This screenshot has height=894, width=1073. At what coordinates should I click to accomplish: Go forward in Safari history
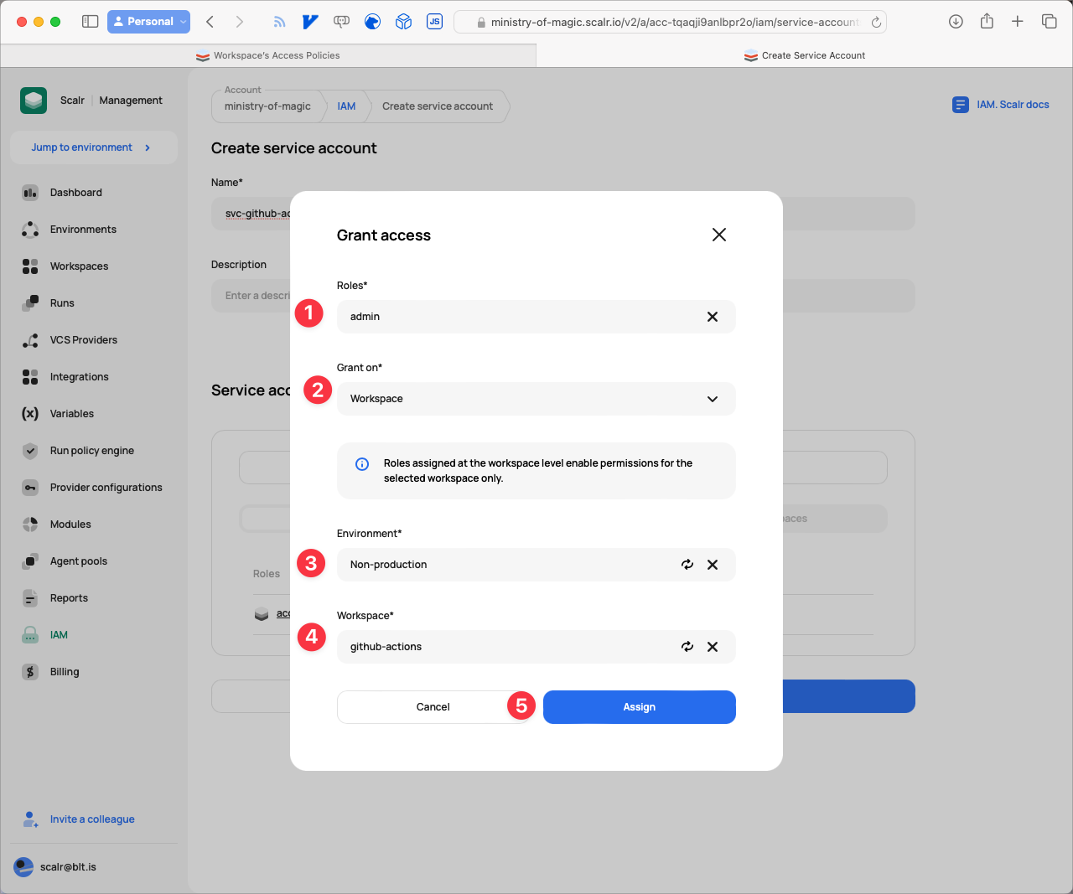[240, 22]
